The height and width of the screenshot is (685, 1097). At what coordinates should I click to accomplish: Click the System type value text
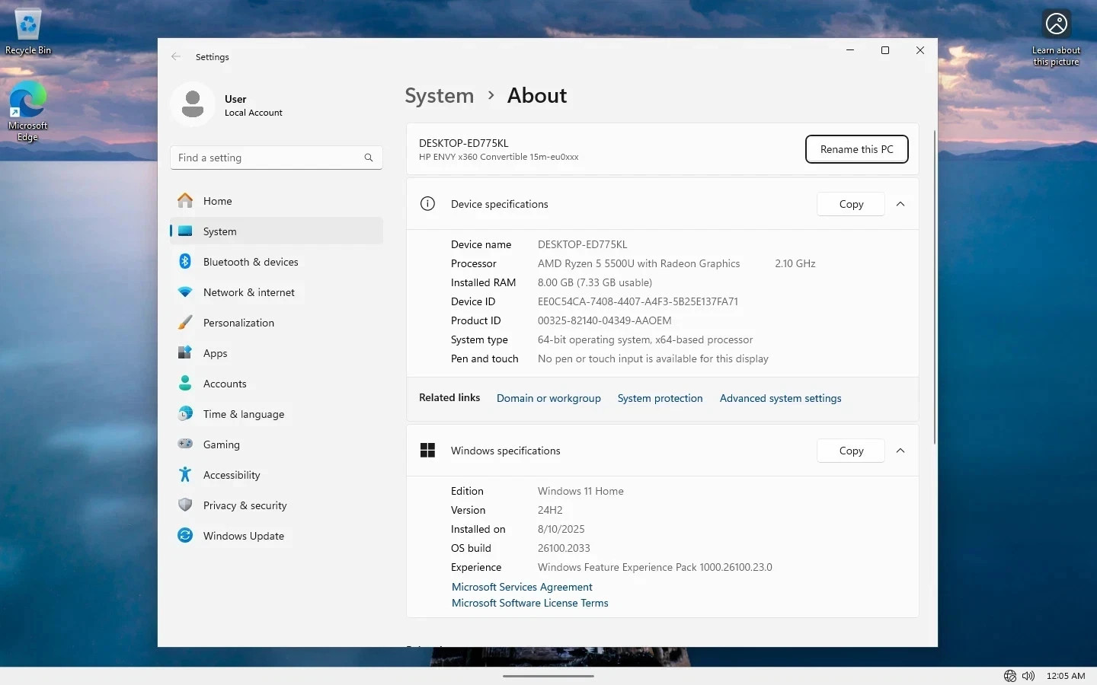coord(645,339)
